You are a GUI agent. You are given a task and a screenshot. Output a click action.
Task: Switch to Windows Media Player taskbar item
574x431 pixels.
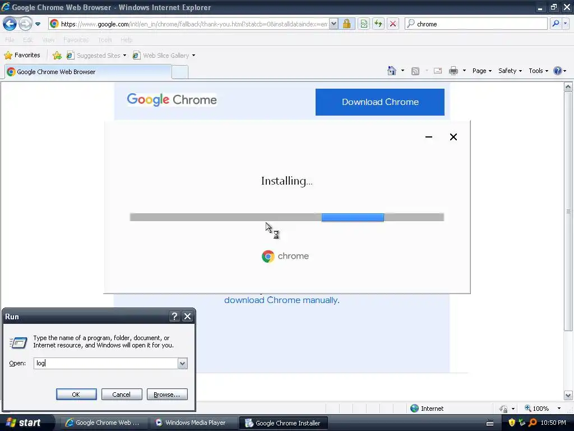193,423
